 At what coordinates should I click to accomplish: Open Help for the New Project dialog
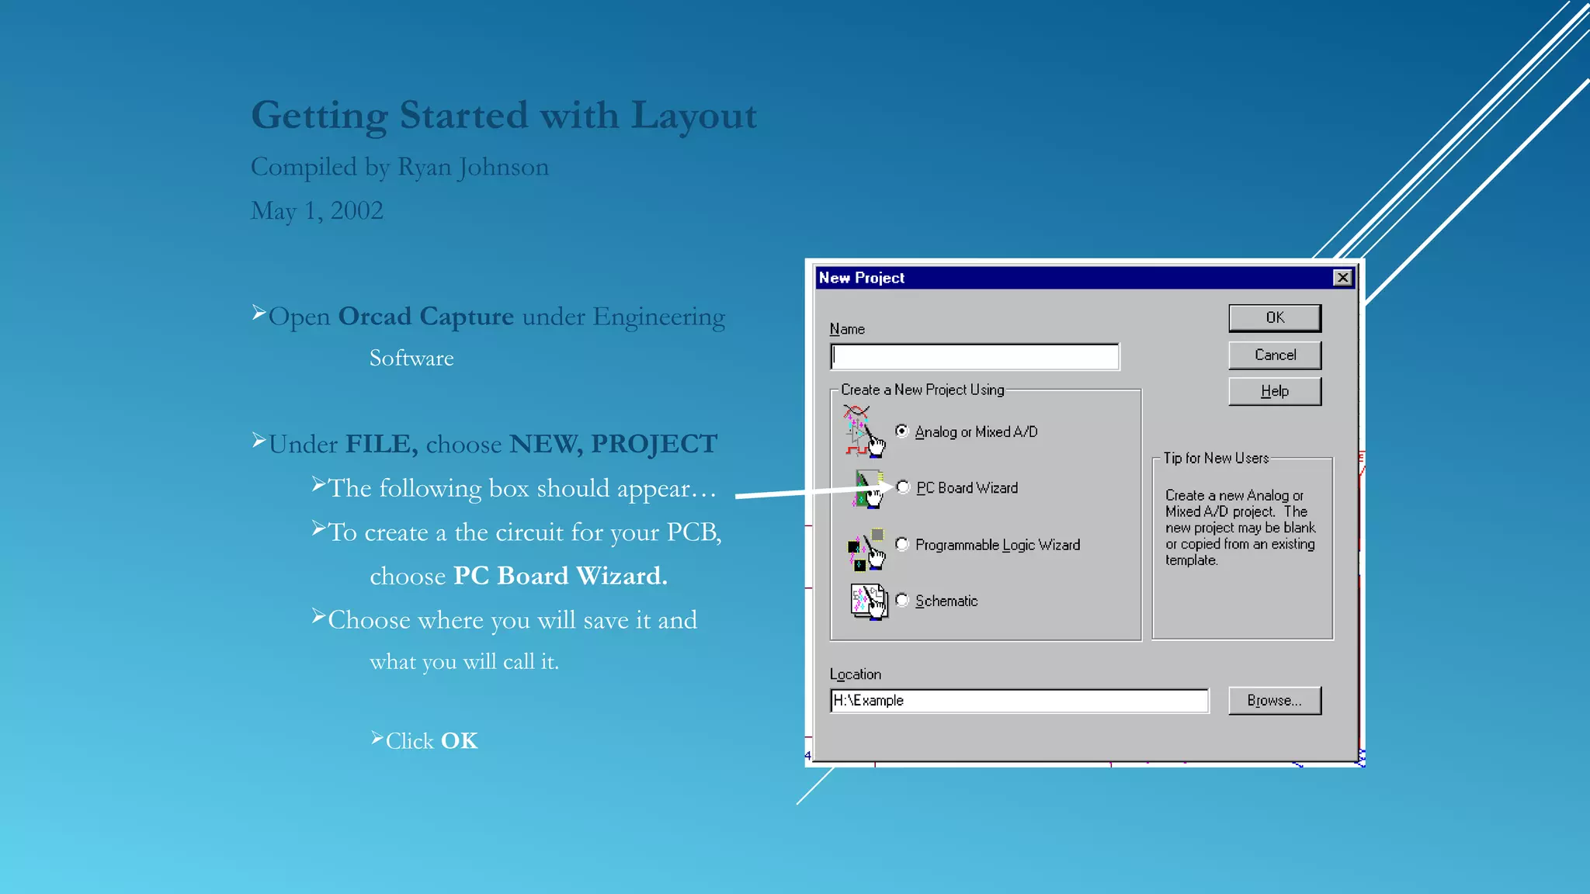click(x=1275, y=391)
